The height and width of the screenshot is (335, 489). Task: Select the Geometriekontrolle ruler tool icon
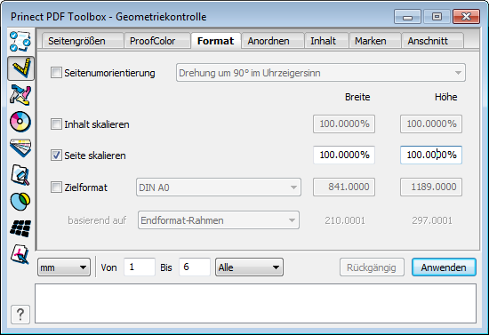tap(21, 68)
